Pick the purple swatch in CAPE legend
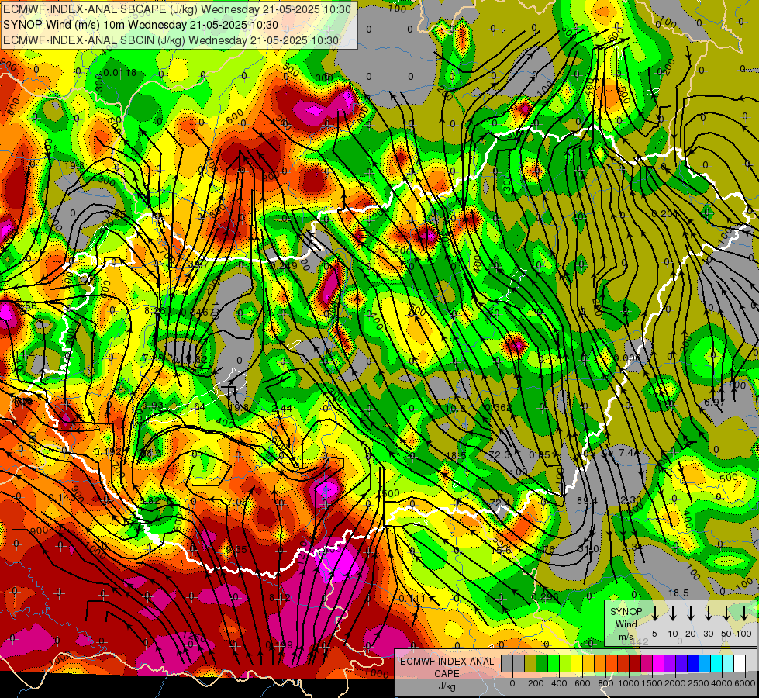This screenshot has width=759, height=698. [669, 664]
